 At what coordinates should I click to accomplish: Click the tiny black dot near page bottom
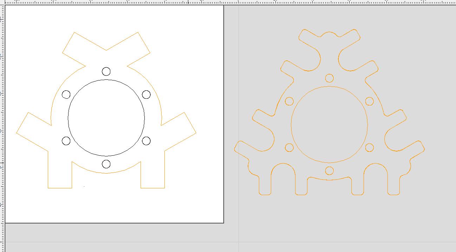pos(84,186)
